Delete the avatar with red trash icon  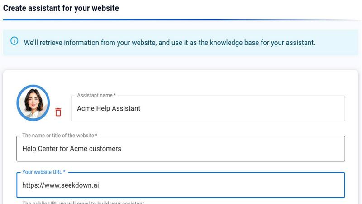pos(58,112)
